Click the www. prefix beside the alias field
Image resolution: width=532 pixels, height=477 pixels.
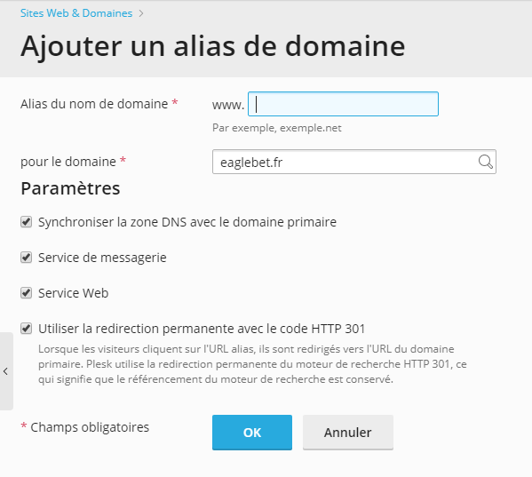[228, 105]
